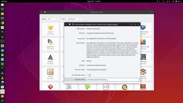Go to the 'desktop' path segment
Screen dimensions: 183x103
pos(89,24)
